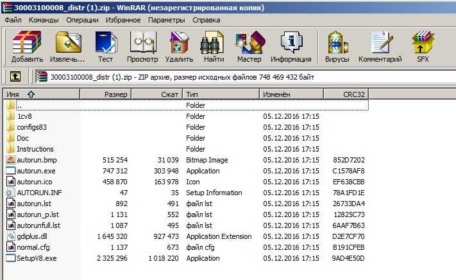Viewport: 456px width, 280px height.
Task: Click the AUTORUN.INF gear file icon
Action: pos(10,193)
